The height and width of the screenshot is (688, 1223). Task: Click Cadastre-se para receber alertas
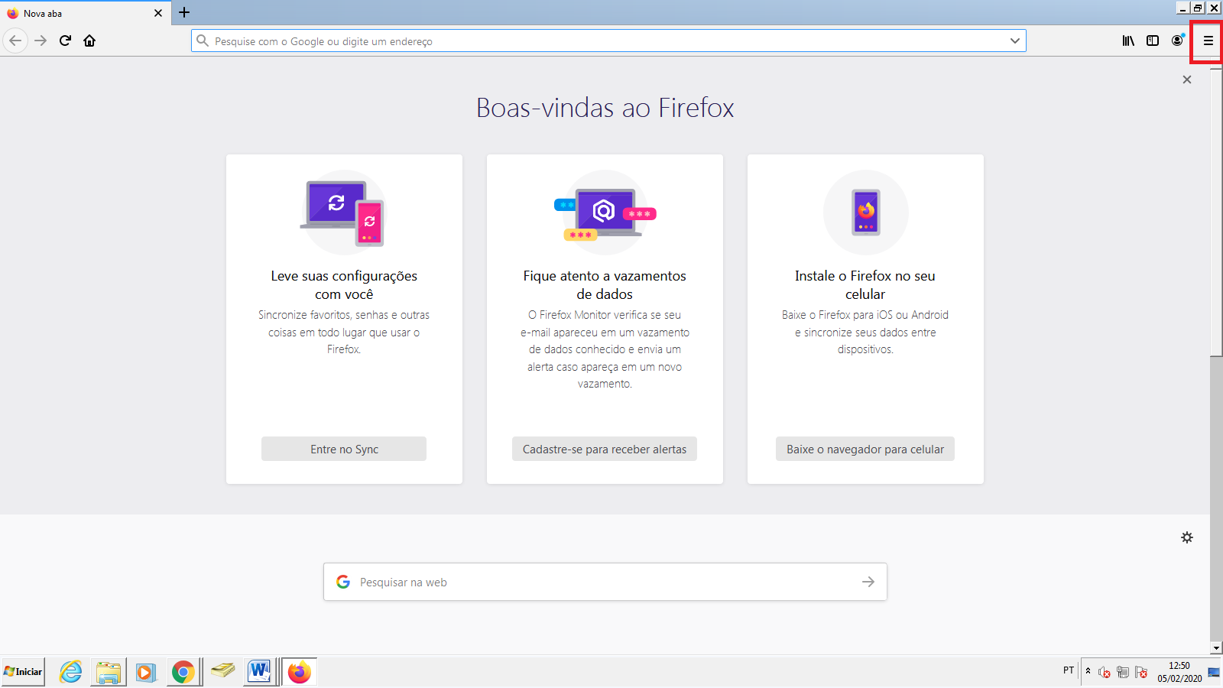tap(605, 449)
